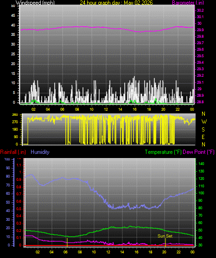Click barometer axis value '30.2'
This screenshot has height=258, width=216.
pos(200,10)
